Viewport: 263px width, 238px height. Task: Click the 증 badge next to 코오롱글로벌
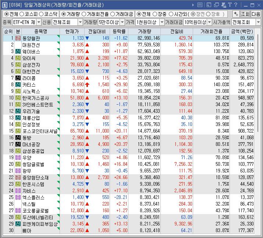point(18,211)
